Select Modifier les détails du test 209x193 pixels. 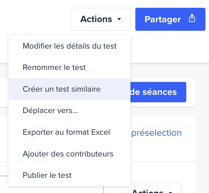[x=69, y=46]
